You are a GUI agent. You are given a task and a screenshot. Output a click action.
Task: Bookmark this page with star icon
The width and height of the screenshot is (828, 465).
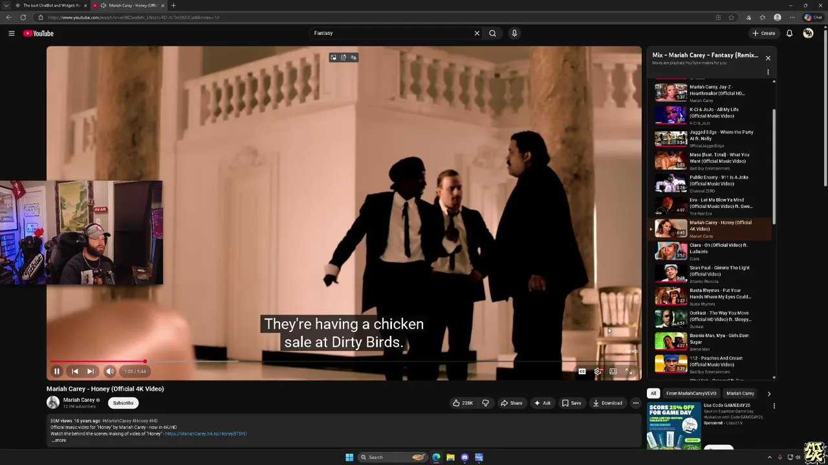click(732, 17)
